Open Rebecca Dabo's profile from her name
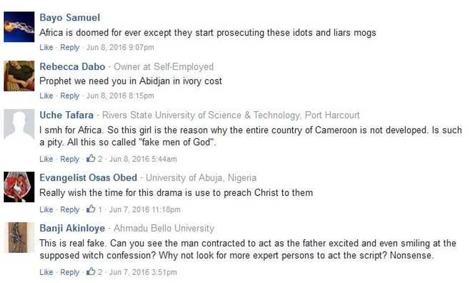Image resolution: width=469 pixels, height=283 pixels. [72, 67]
